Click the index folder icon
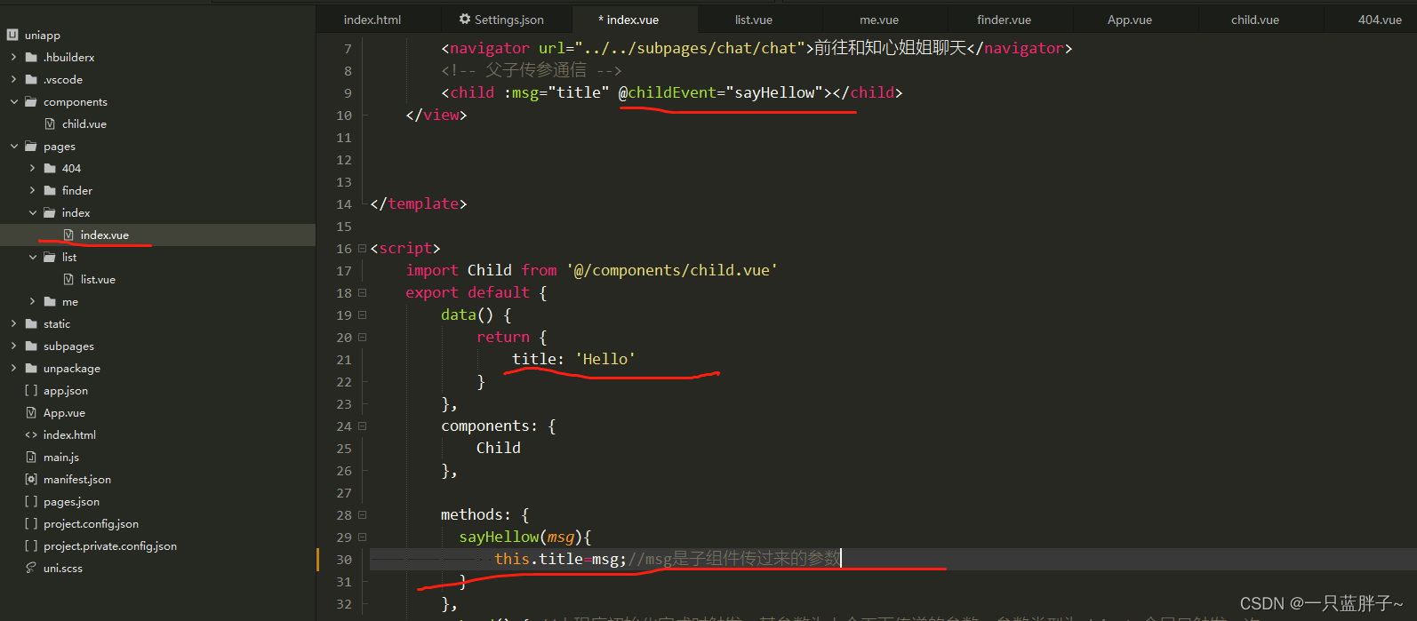1417x621 pixels. click(x=50, y=212)
